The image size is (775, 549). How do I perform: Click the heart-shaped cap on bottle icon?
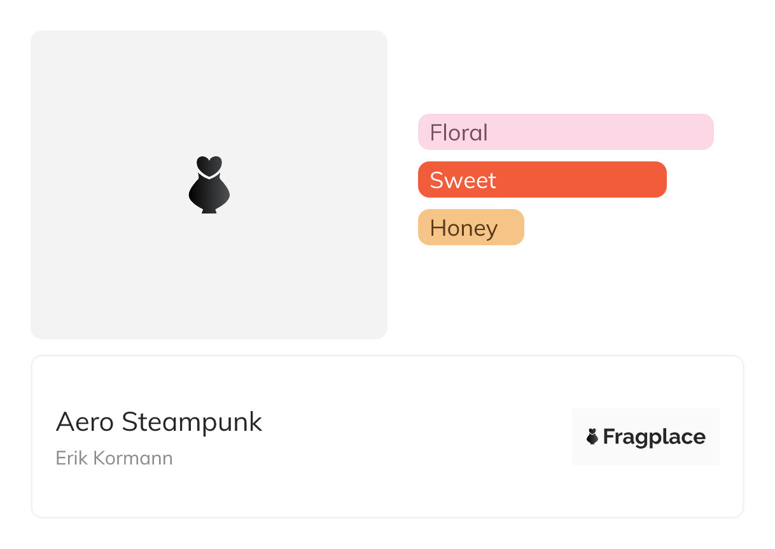(x=209, y=165)
